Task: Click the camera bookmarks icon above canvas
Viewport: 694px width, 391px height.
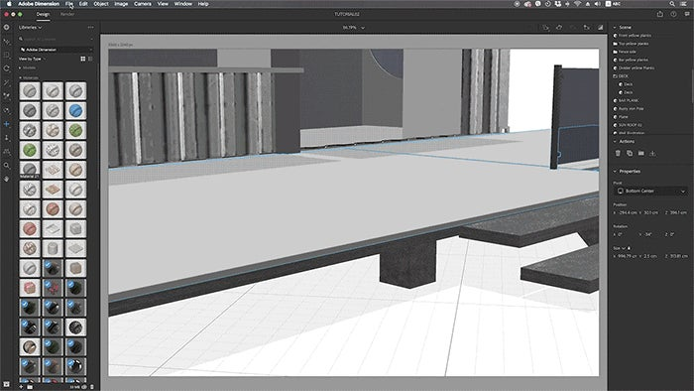Action: pyautogui.click(x=587, y=28)
